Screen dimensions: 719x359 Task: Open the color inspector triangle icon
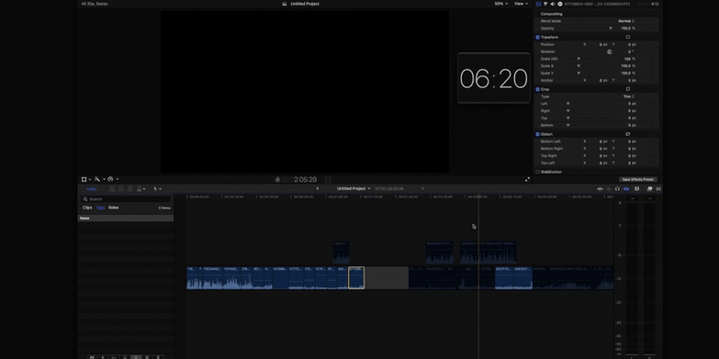(545, 4)
